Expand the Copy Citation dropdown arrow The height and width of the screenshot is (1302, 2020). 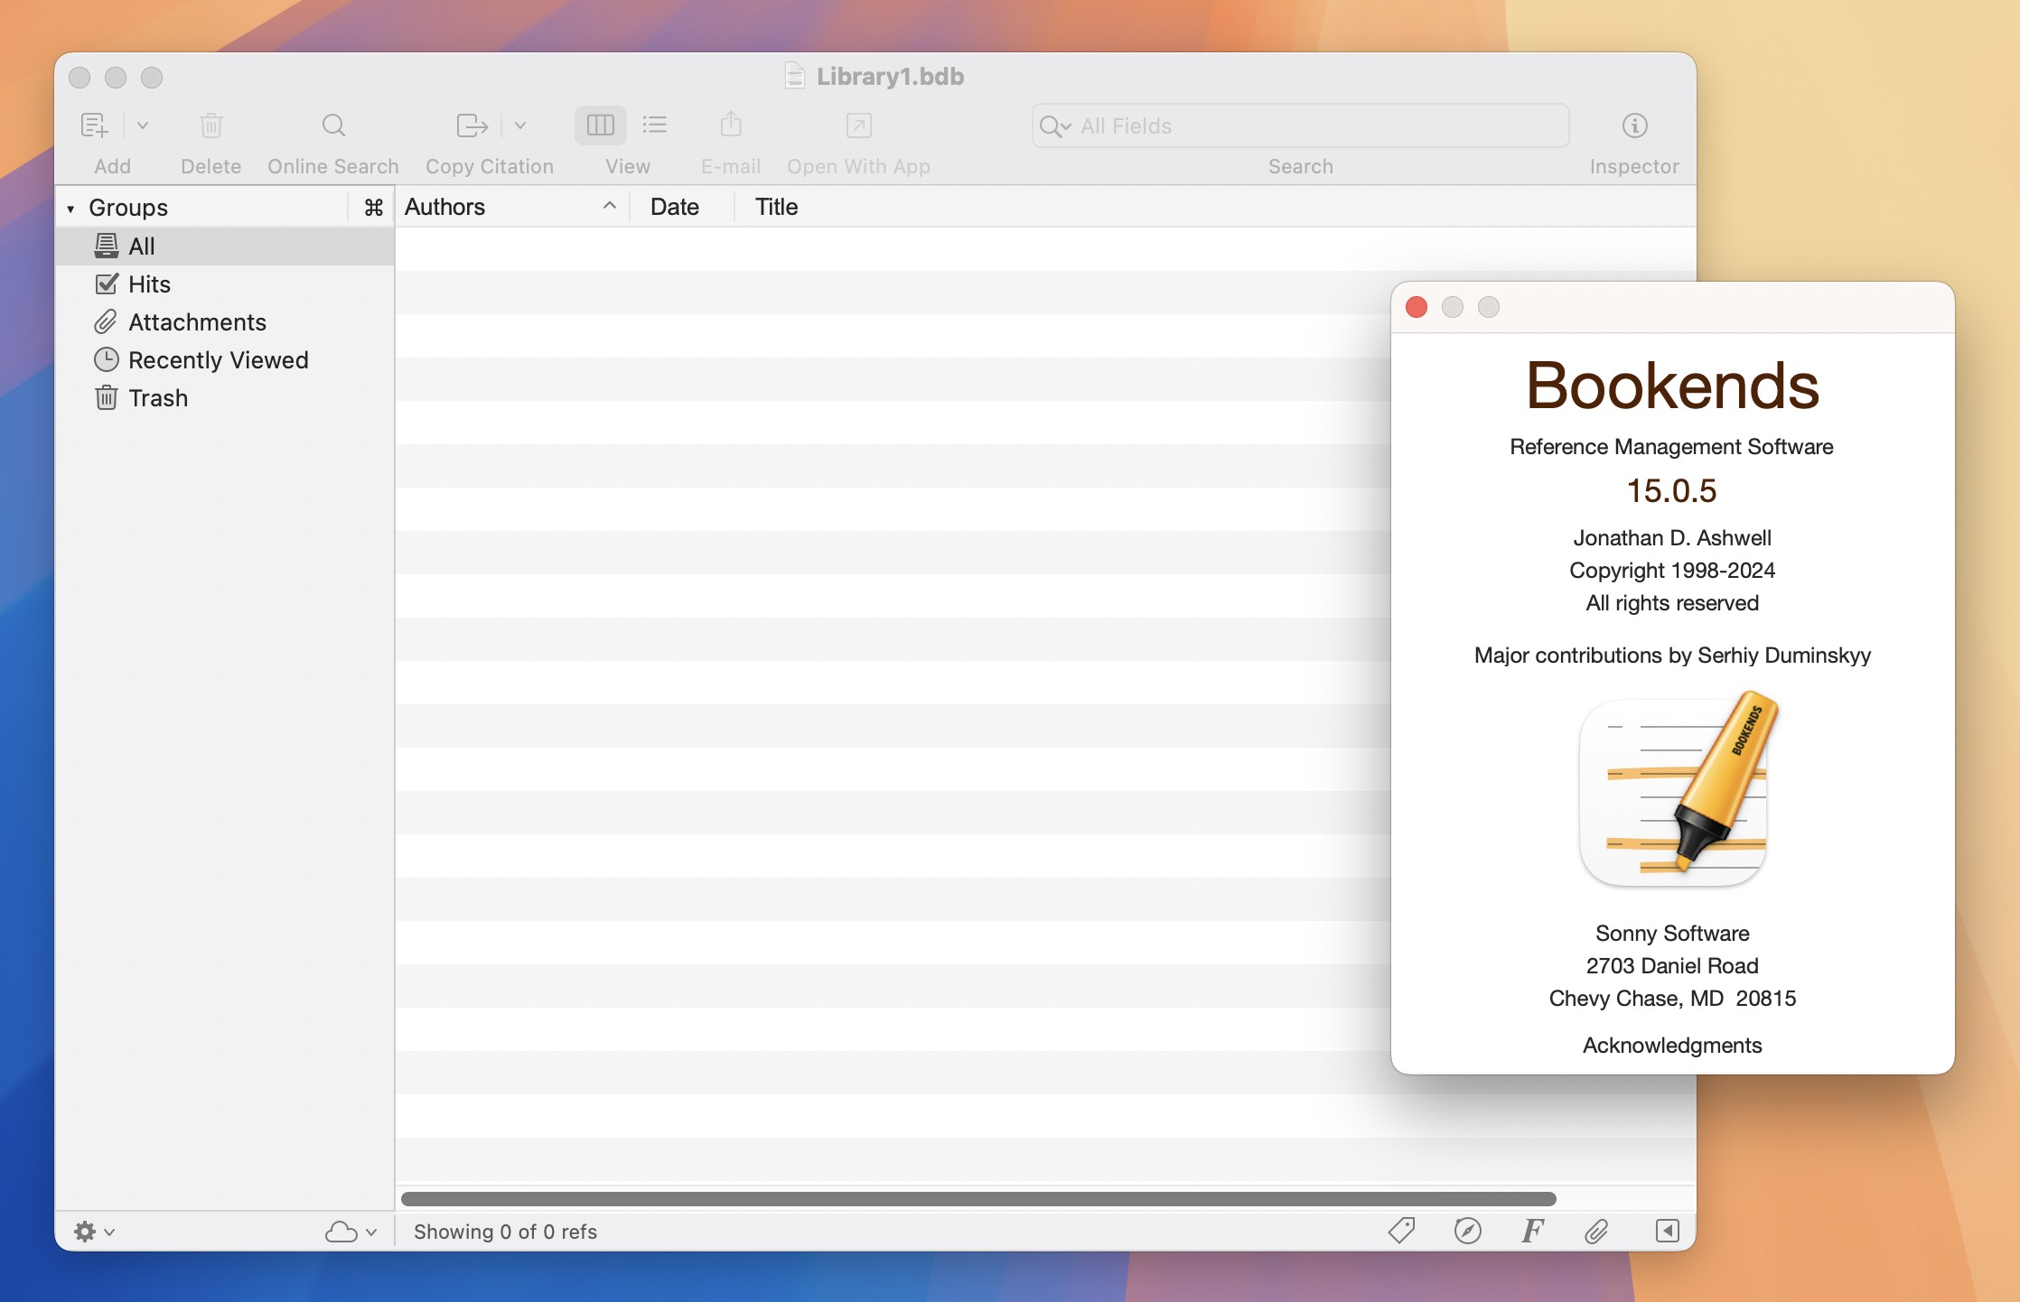pyautogui.click(x=520, y=126)
